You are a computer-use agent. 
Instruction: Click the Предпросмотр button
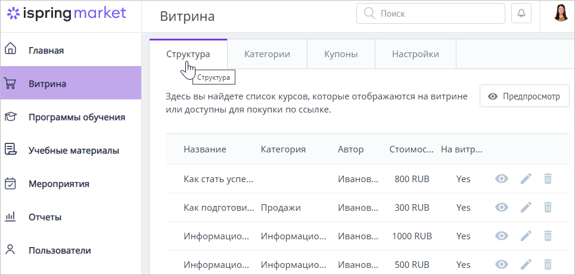click(x=524, y=96)
